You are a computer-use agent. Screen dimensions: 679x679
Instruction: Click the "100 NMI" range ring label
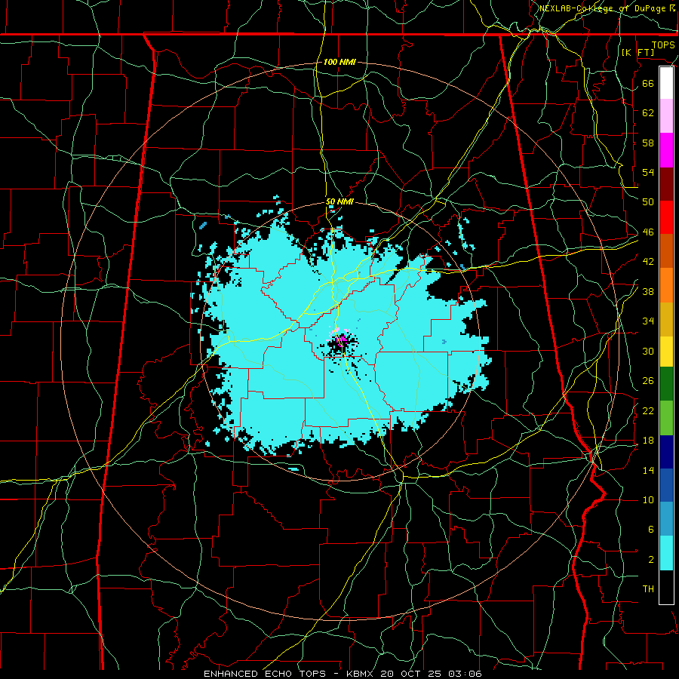pos(340,62)
